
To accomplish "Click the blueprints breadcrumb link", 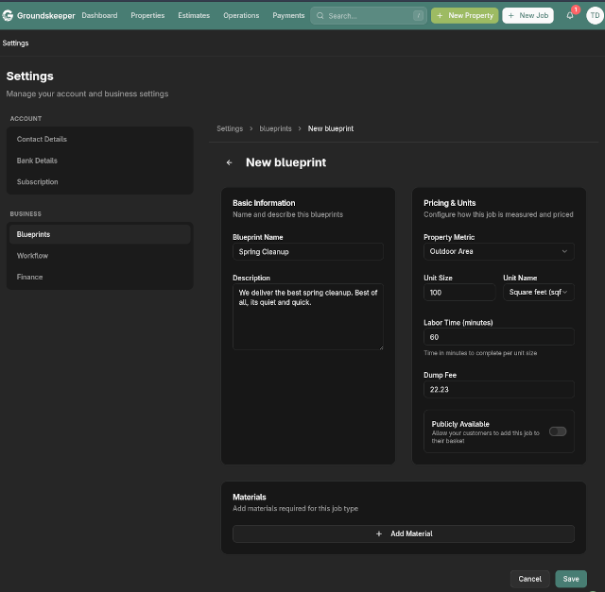I will [275, 128].
